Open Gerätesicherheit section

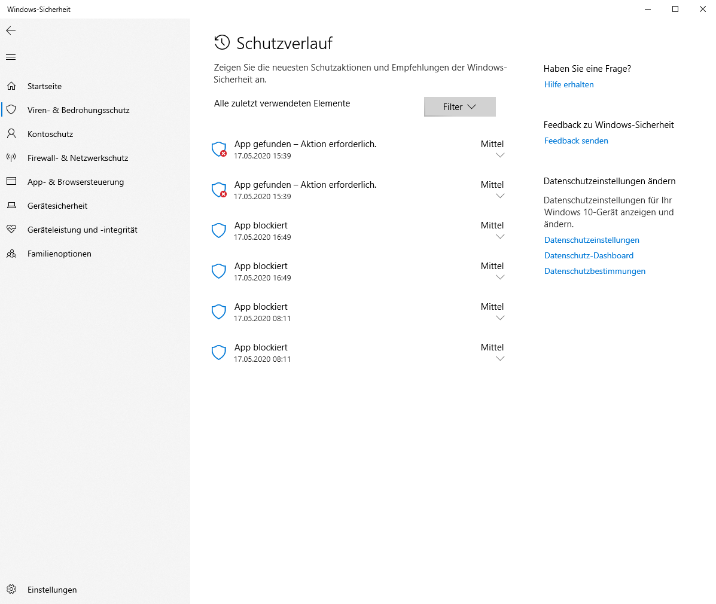point(95,206)
